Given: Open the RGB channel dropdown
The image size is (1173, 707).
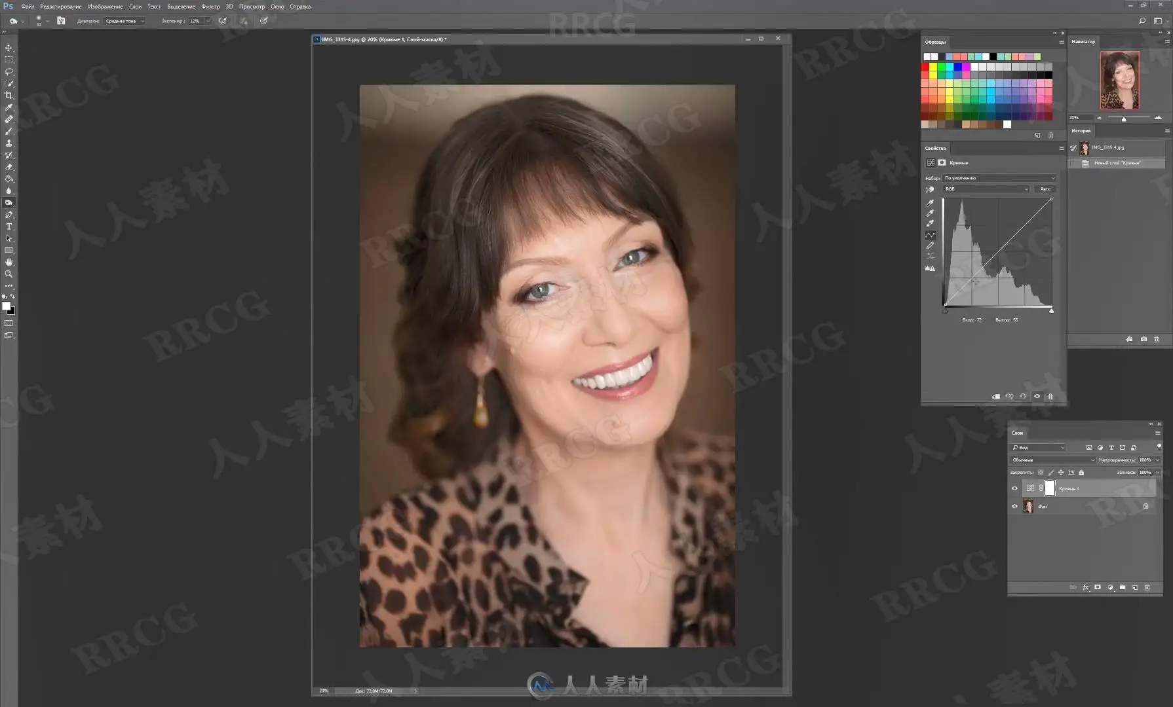Looking at the screenshot, I should (x=986, y=189).
